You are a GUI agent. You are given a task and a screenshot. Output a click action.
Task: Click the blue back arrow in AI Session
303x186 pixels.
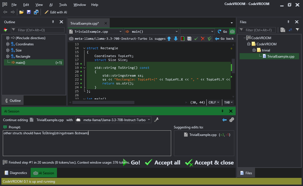coord(224,120)
